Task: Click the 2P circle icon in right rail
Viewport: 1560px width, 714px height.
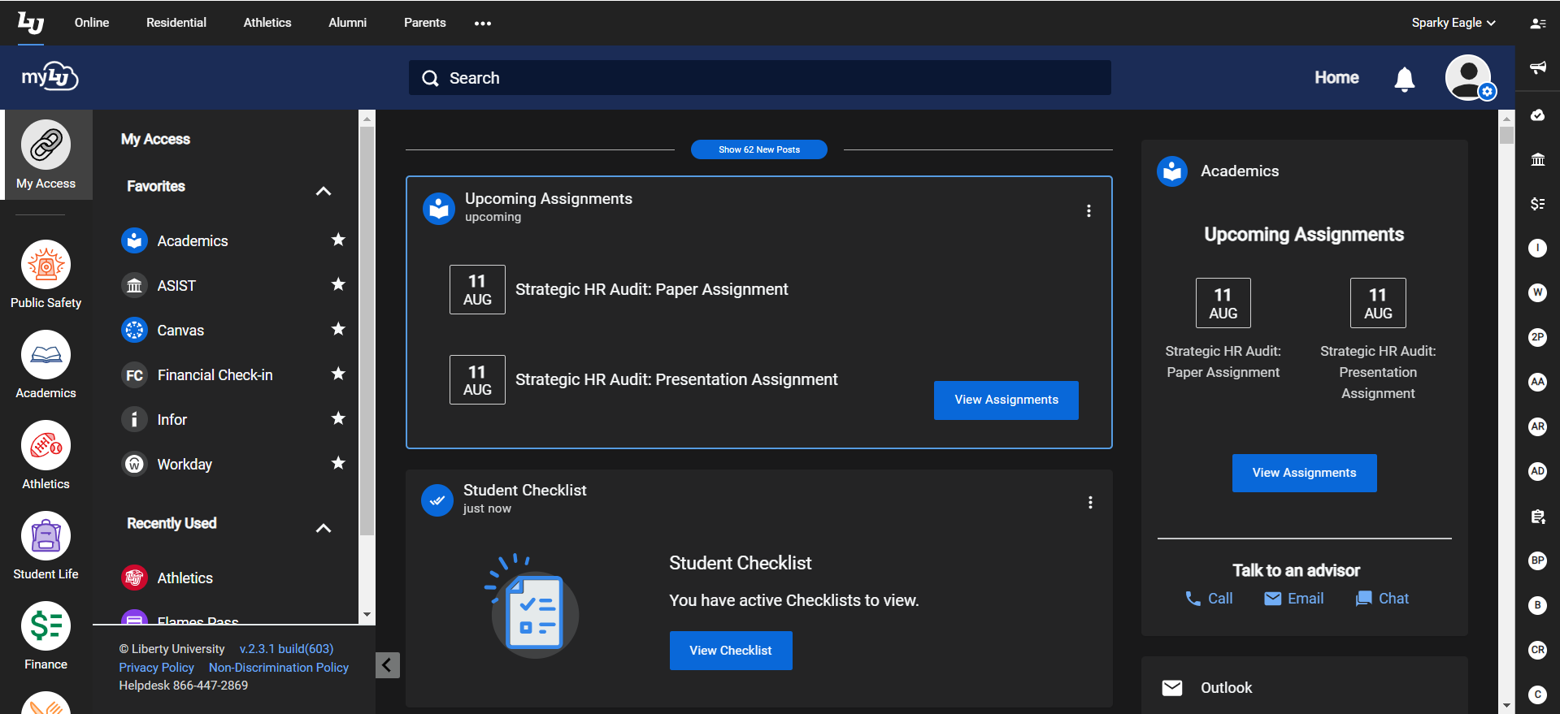Action: [x=1537, y=337]
